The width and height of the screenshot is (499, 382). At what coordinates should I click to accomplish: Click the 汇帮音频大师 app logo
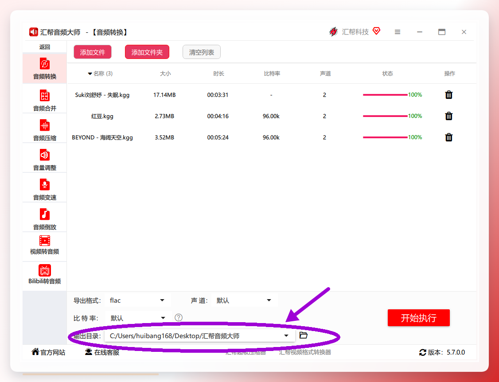(33, 32)
